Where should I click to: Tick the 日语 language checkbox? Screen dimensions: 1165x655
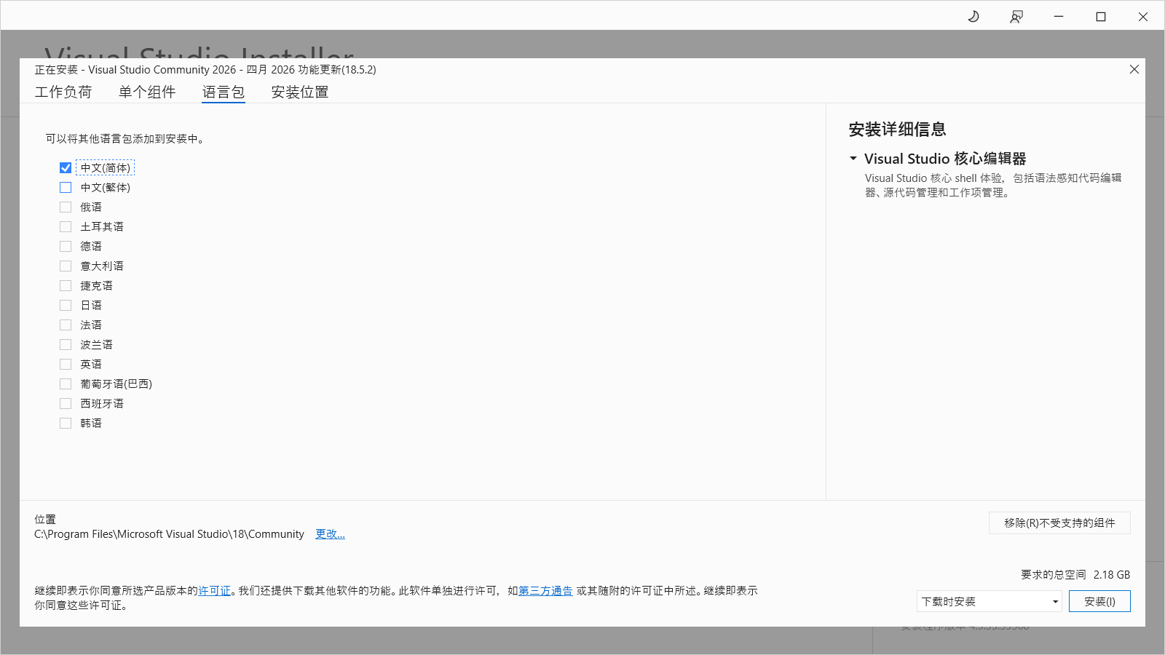(66, 305)
